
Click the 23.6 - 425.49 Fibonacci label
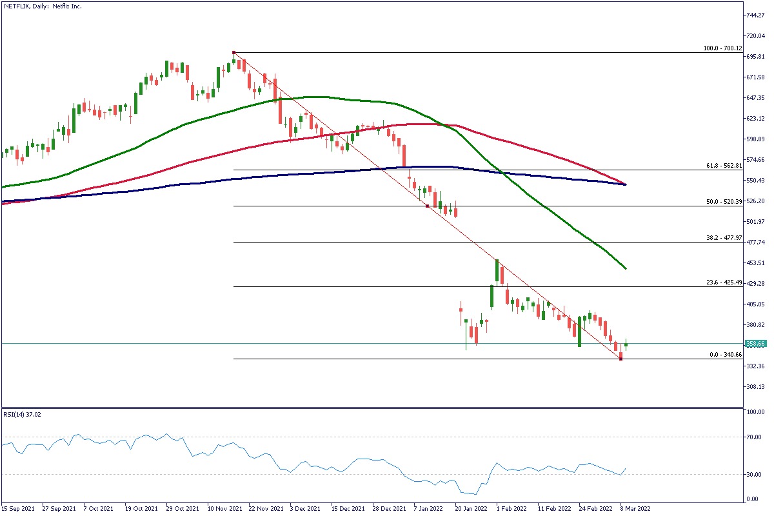724,283
